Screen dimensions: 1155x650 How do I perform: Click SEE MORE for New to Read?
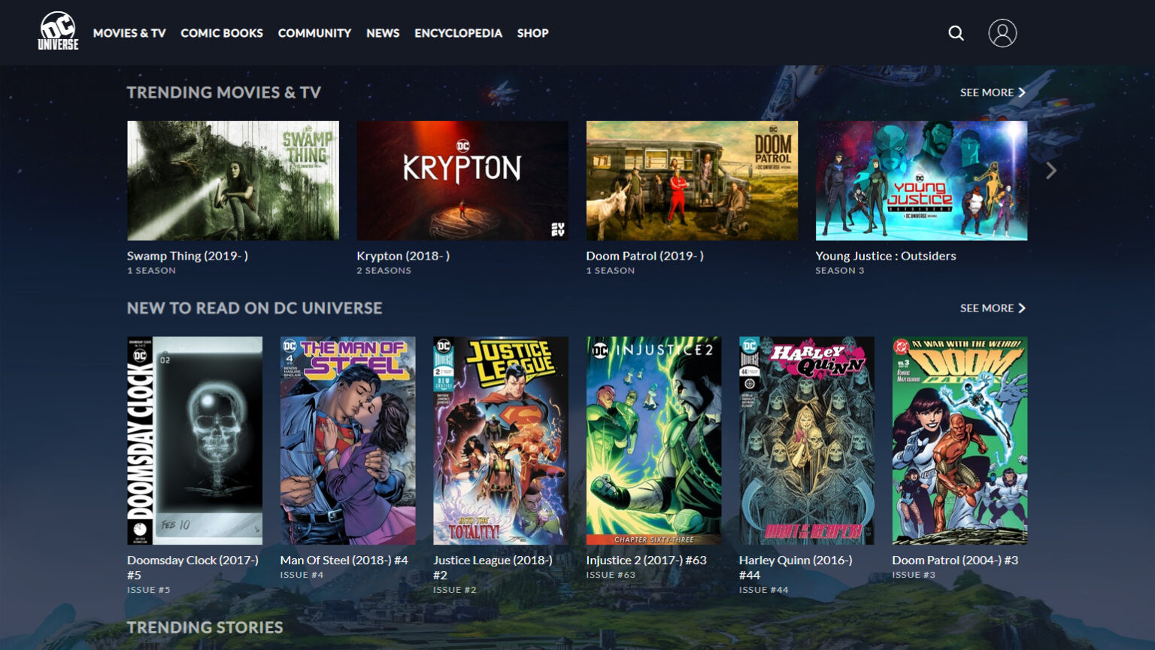point(985,308)
